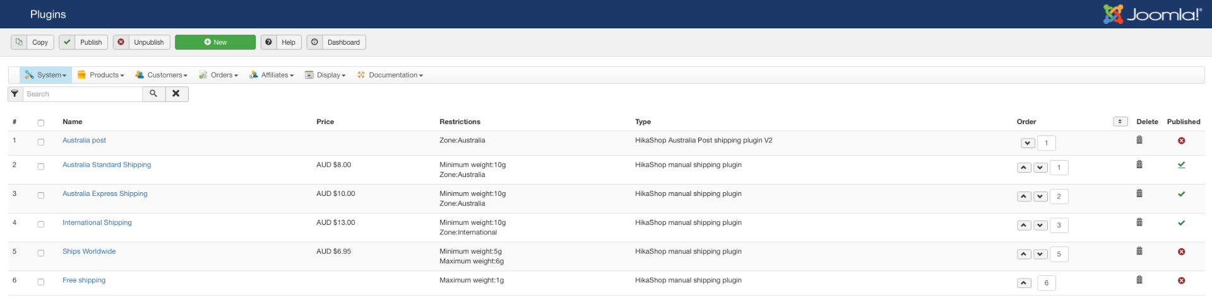Move International Shipping up in order
The width and height of the screenshot is (1212, 298).
(1024, 225)
